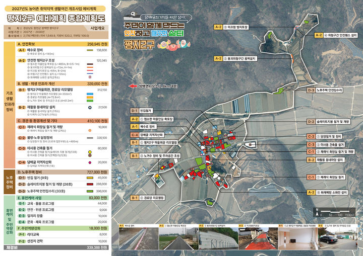This screenshot has width=363, height=256.
Task: Open the A. 안전확보 section header
Action: click(63, 44)
